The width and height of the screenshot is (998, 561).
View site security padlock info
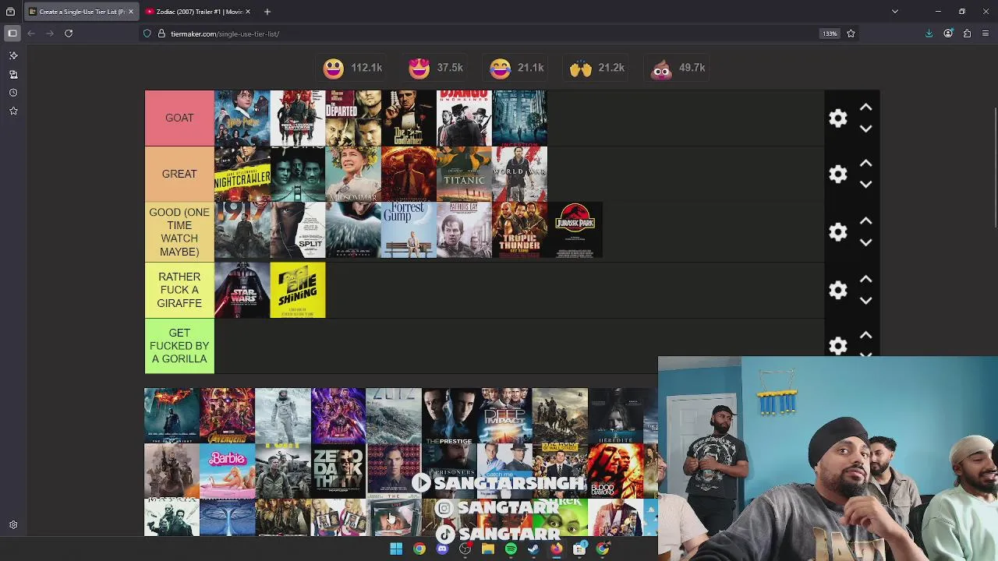point(161,34)
